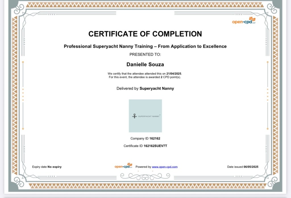Viewport: 291px width, 198px height.
Task: Click the decorative flourish at bottom center
Action: click(145, 176)
